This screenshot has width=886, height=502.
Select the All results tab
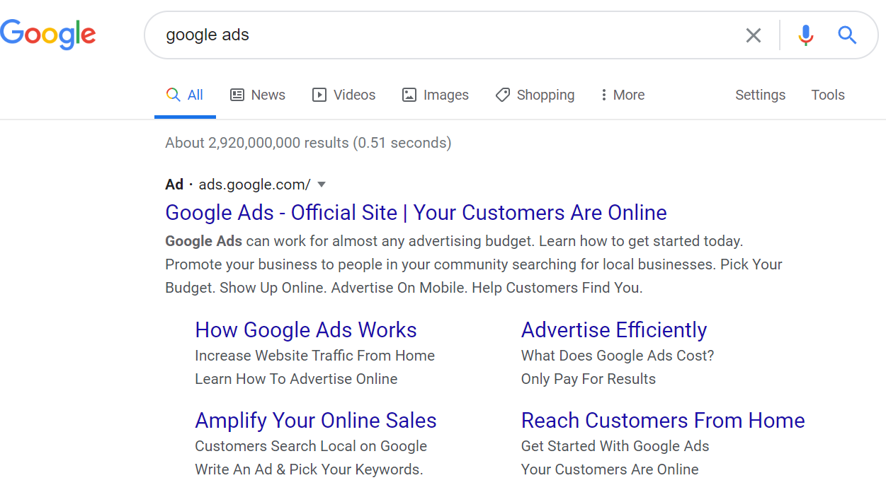tap(186, 95)
